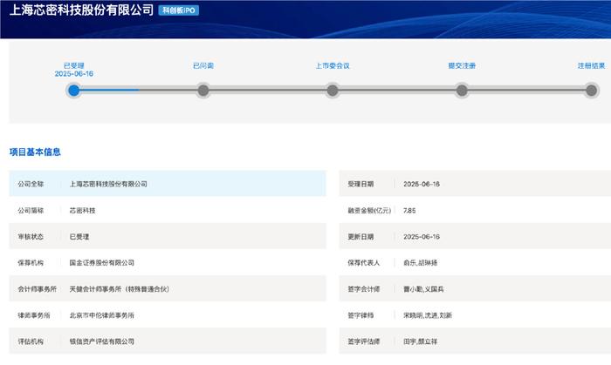Click the 已受理 stage label
Image resolution: width=611 pixels, height=365 pixels.
pos(73,65)
